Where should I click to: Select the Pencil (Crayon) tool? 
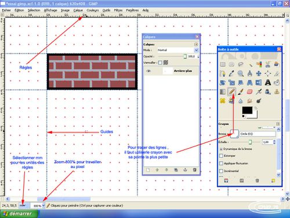[231, 91]
